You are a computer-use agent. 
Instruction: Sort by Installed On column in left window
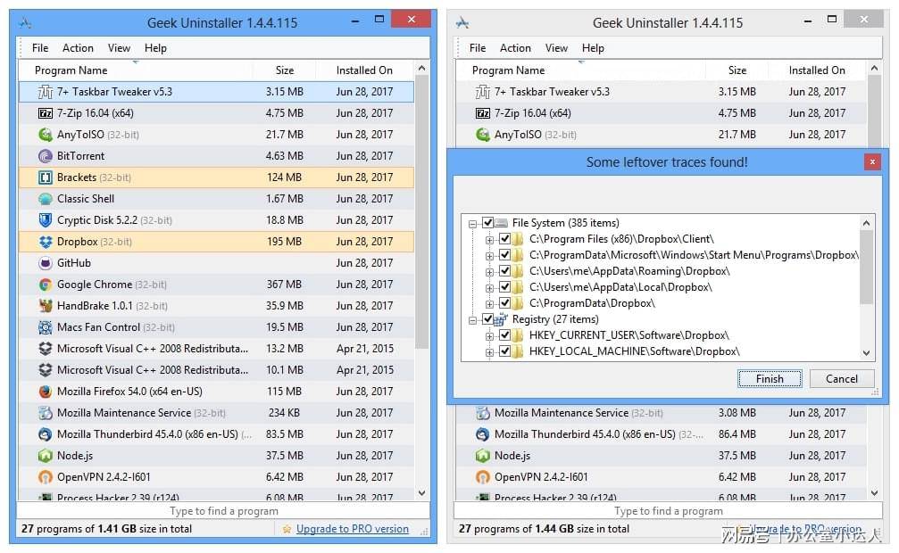pyautogui.click(x=364, y=70)
